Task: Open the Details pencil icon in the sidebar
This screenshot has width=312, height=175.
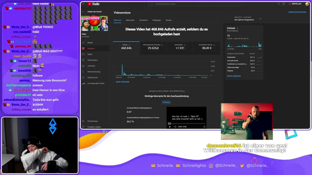Action: click(x=83, y=43)
